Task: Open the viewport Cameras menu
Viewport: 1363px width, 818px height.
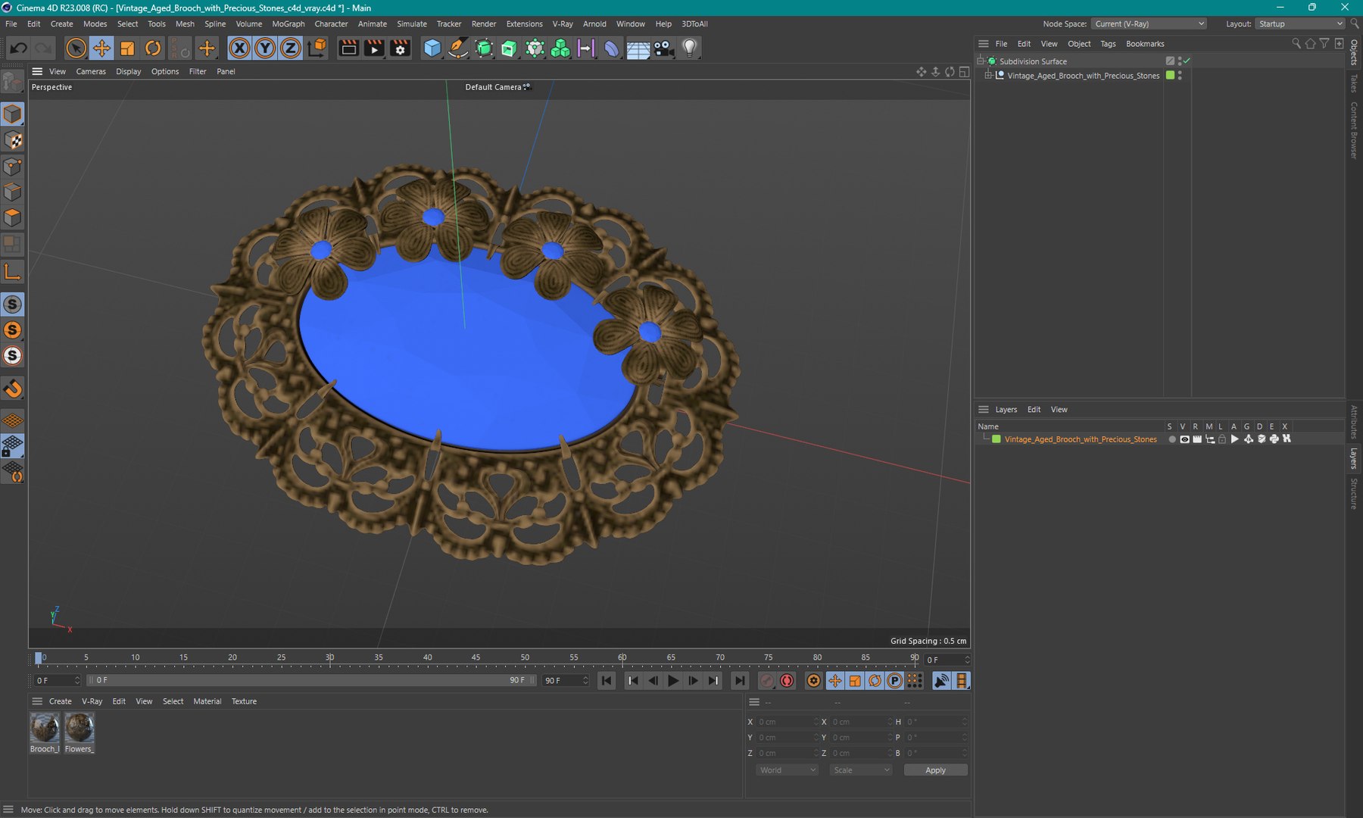Action: pos(91,71)
